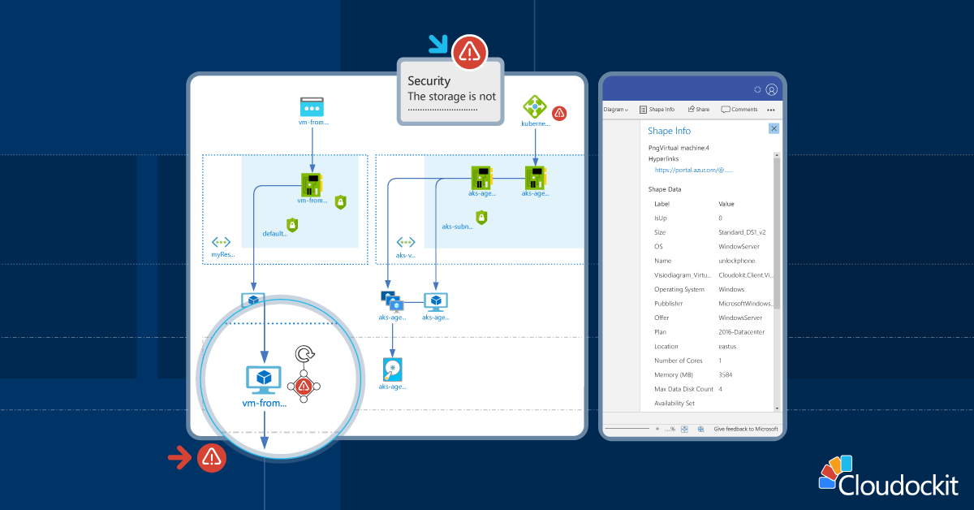Viewport: 974px width, 510px height.
Task: Select the left aks-age network interface icon
Action: coord(482,177)
